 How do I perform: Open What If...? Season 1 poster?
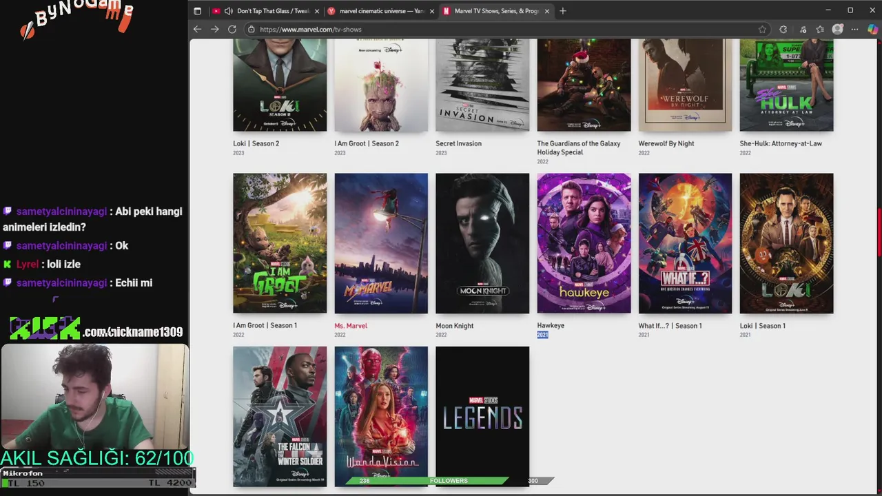(x=685, y=243)
